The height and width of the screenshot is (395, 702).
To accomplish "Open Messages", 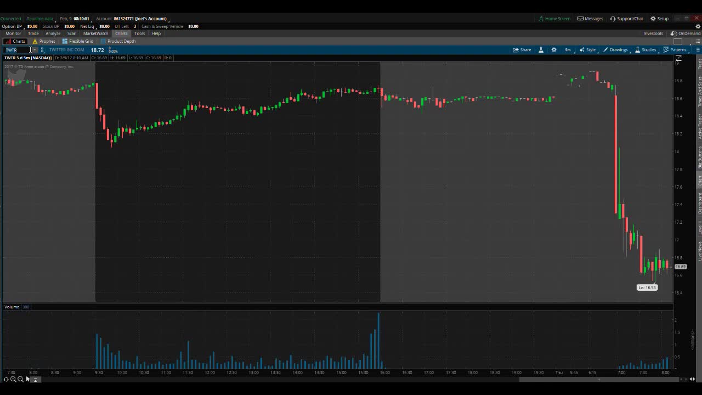I will click(x=590, y=19).
